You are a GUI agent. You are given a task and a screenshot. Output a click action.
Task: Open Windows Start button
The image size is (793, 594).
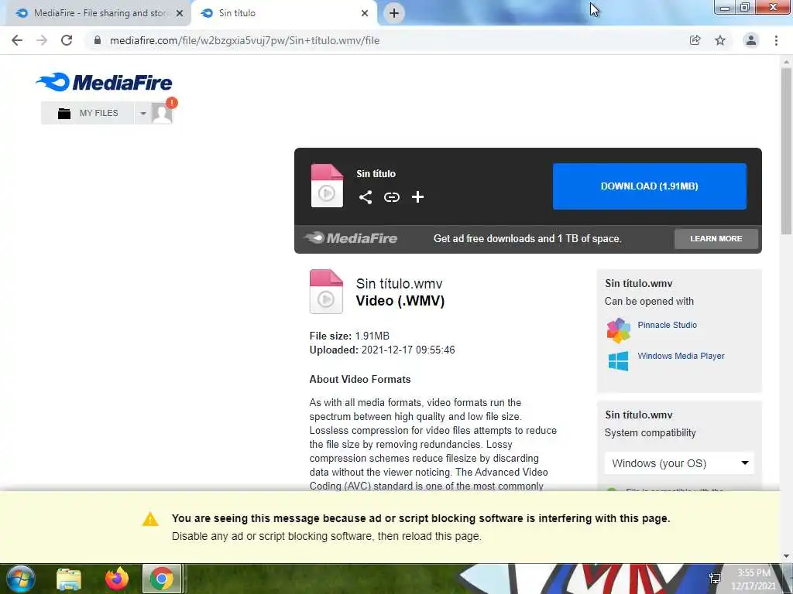point(21,579)
